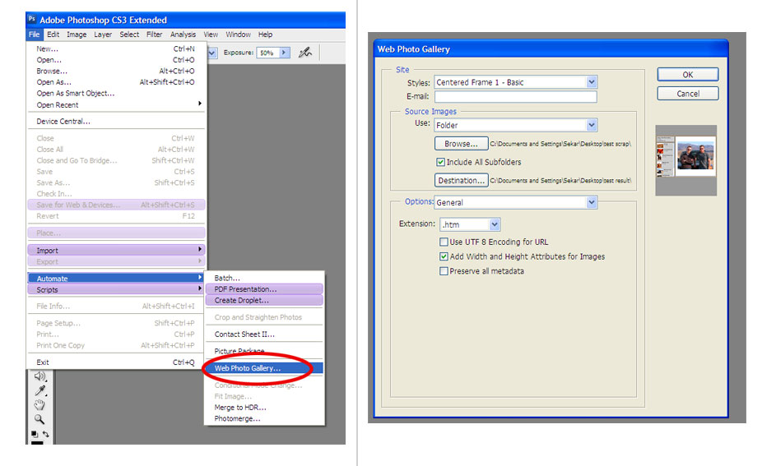This screenshot has height=466, width=776.
Task: Click the Destination... button
Action: pos(462,180)
